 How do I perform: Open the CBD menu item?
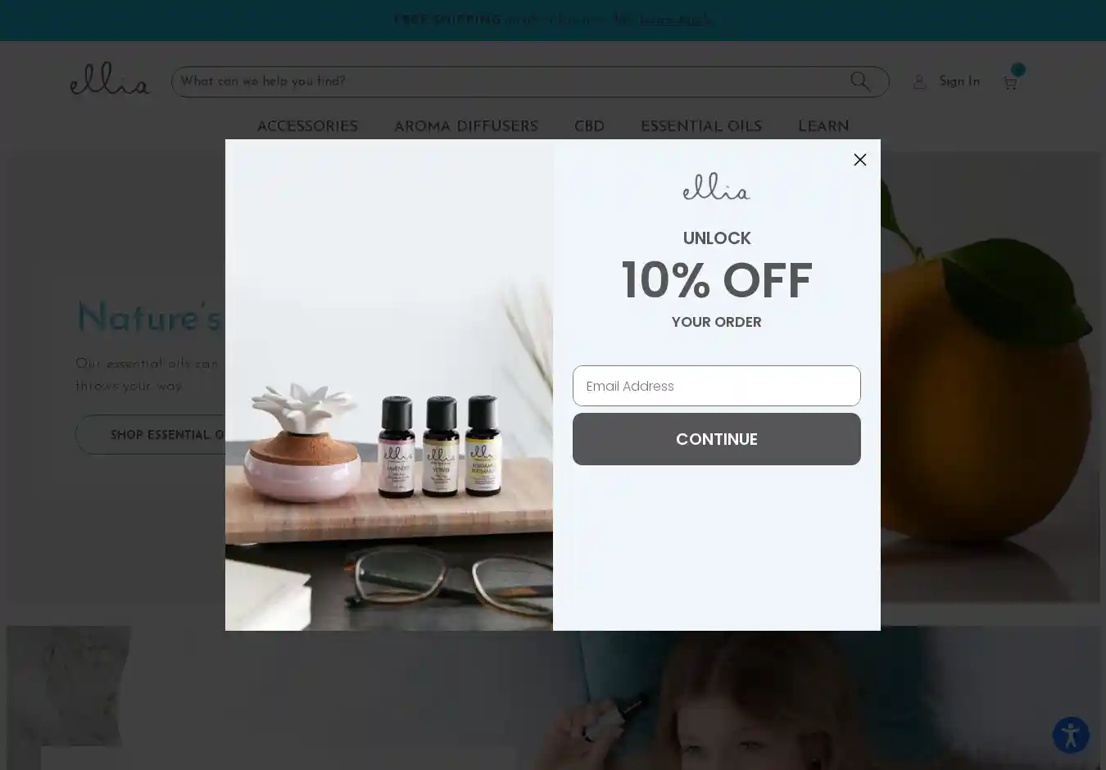(589, 126)
